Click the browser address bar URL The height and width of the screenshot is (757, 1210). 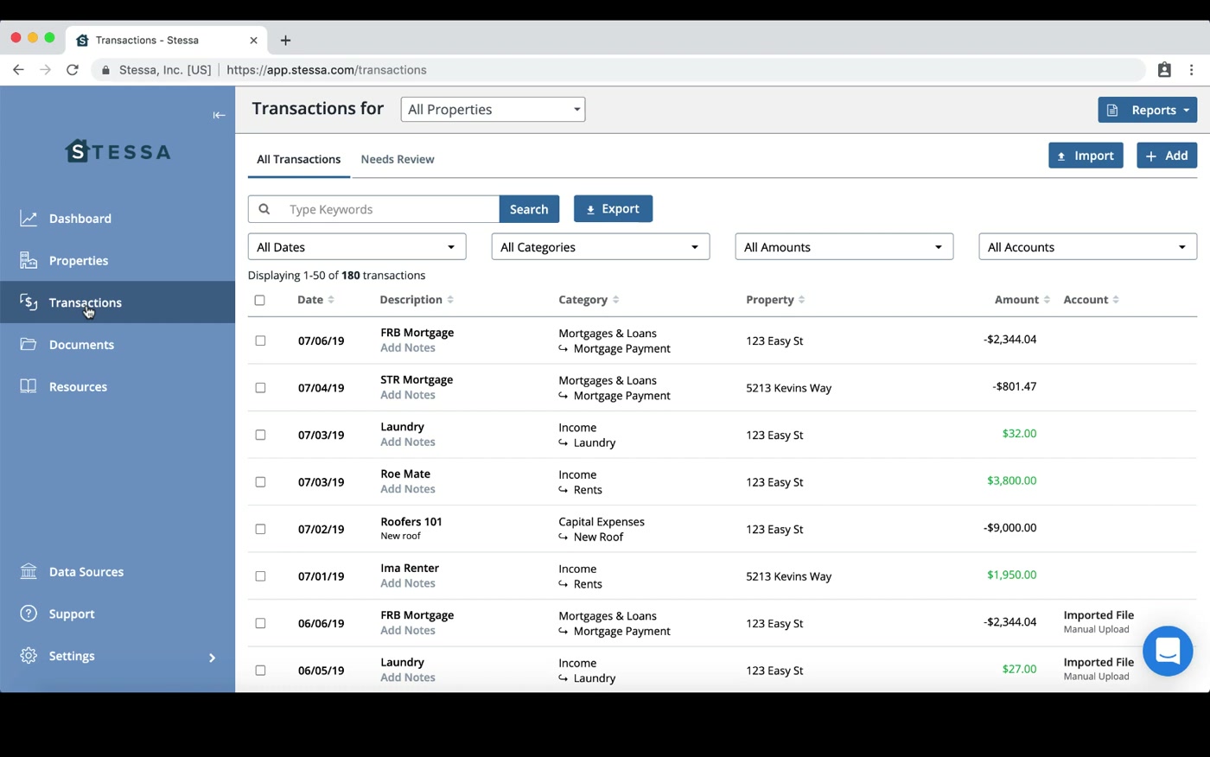[x=327, y=70]
